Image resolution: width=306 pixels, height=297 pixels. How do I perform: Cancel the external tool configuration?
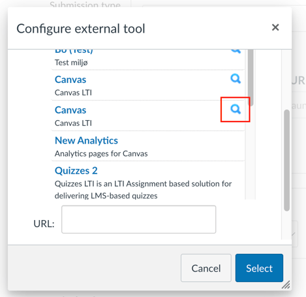tap(206, 268)
